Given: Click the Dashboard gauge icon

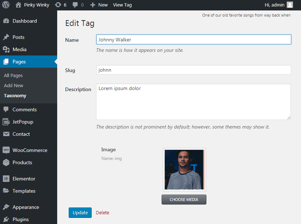Looking at the screenshot, I should [x=6, y=21].
